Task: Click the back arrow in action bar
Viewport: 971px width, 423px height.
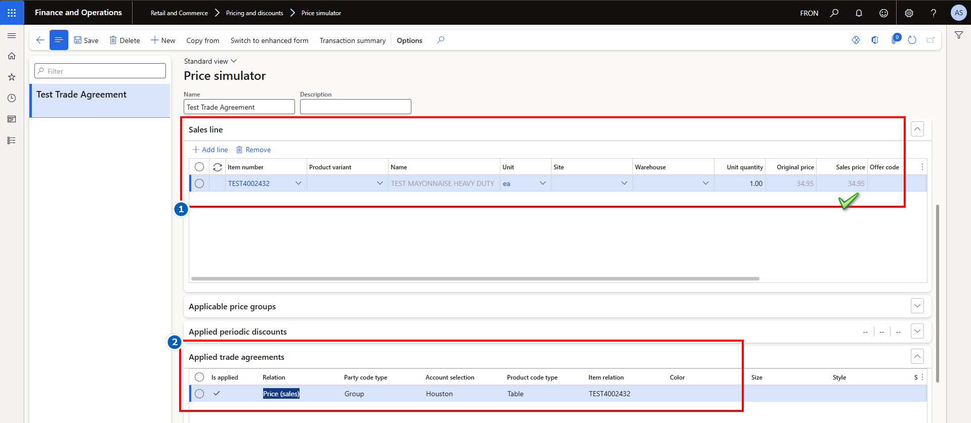Action: pos(40,40)
